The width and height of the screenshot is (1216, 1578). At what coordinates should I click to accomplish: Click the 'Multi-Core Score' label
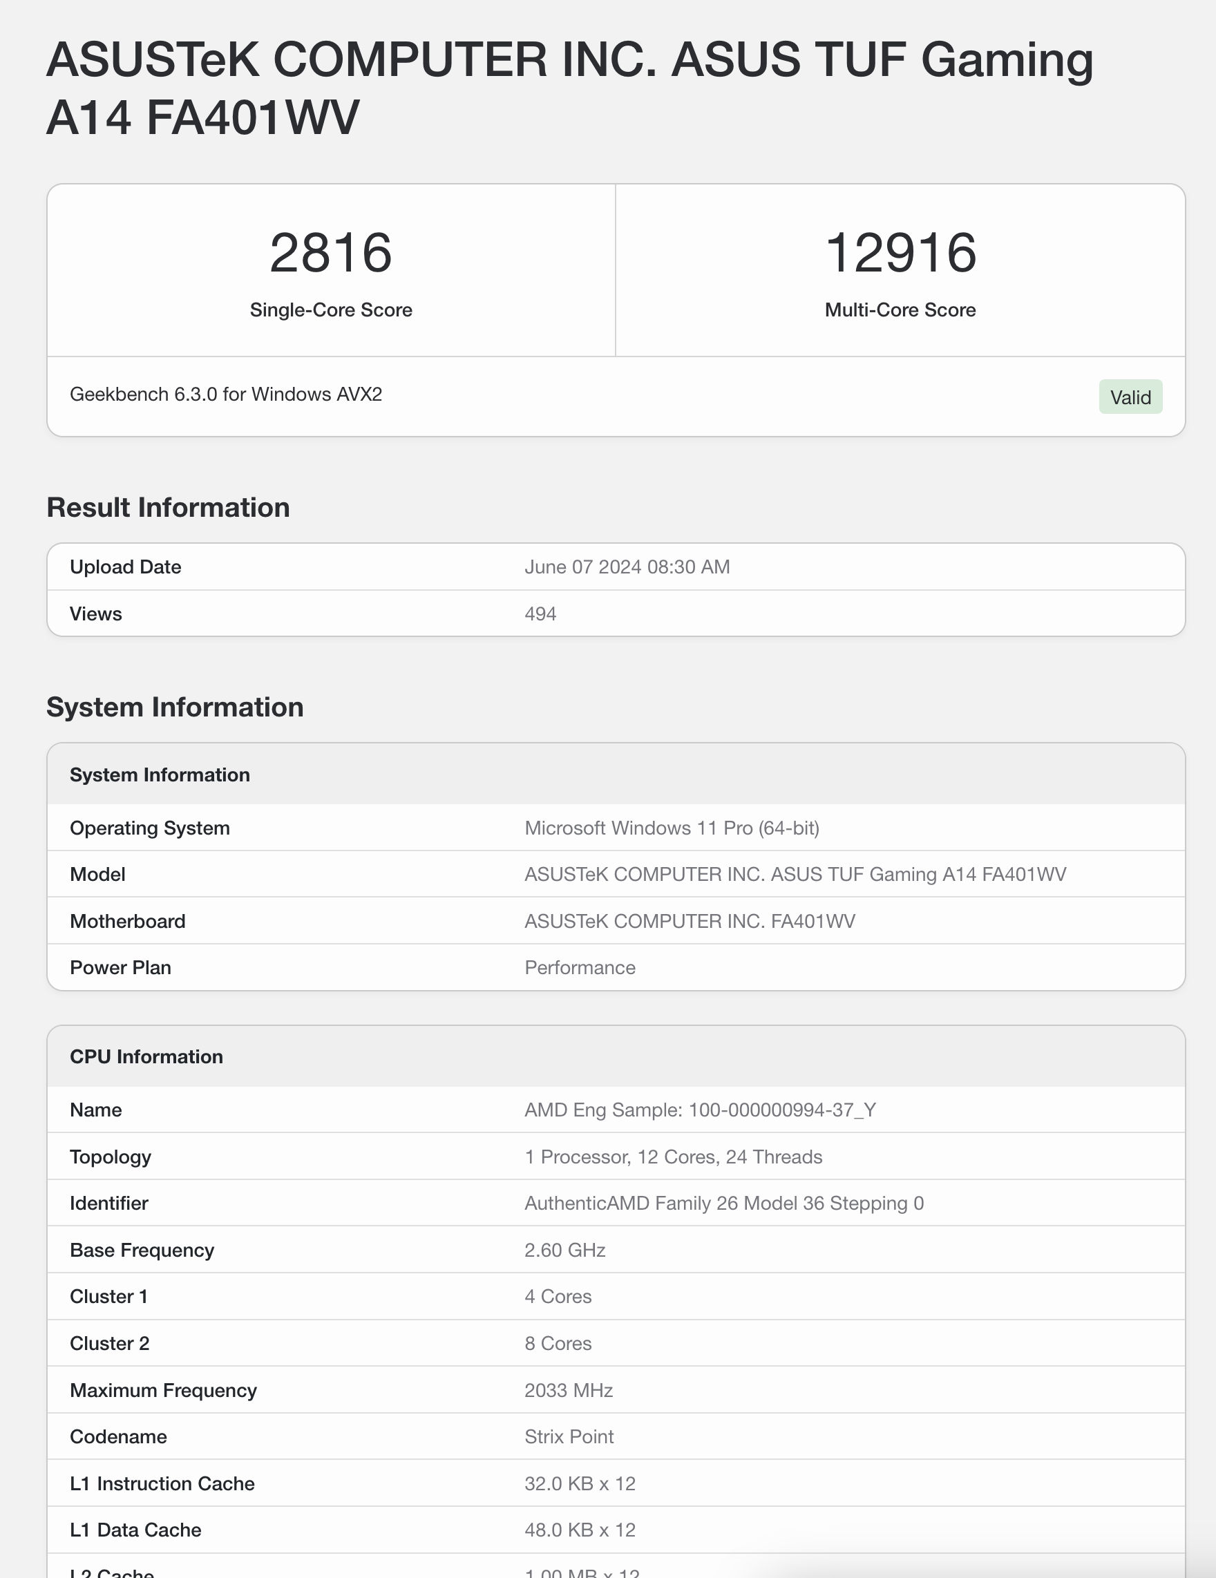(x=900, y=310)
